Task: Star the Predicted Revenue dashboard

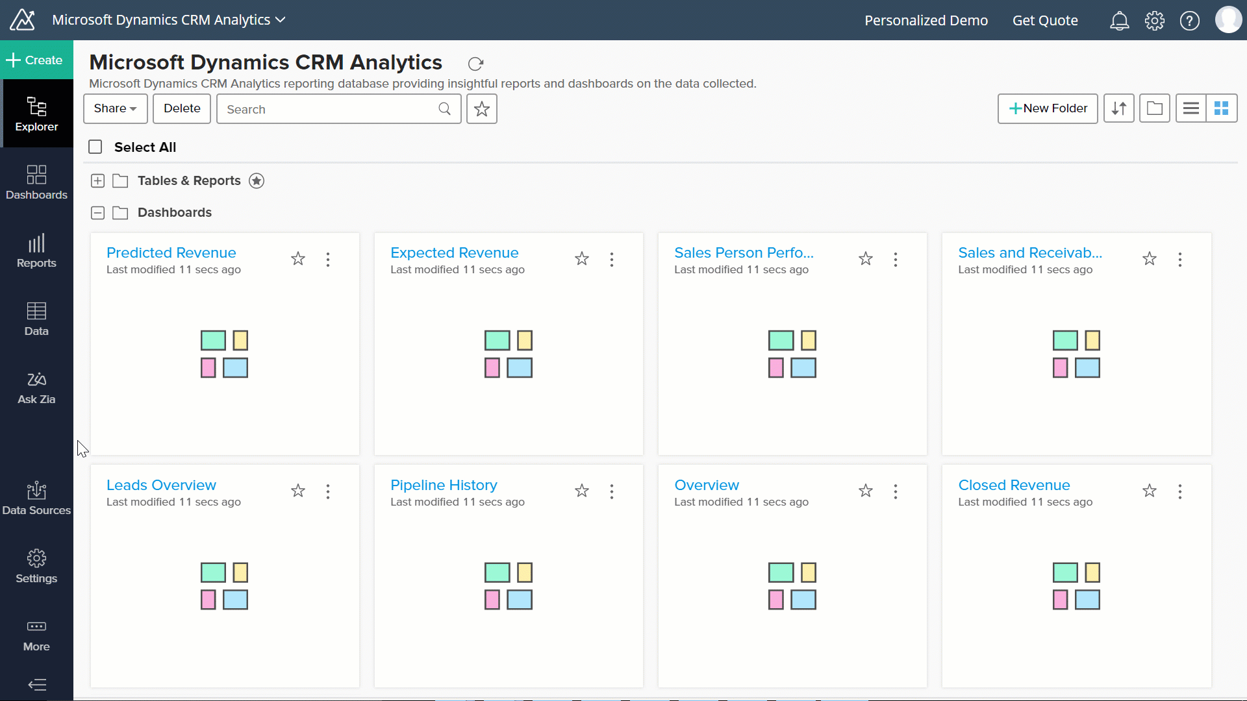Action: point(298,259)
